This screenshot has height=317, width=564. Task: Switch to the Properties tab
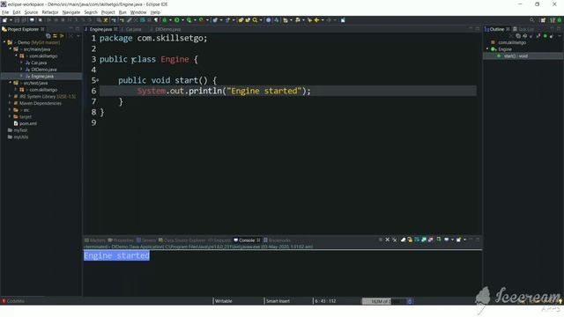click(x=121, y=240)
